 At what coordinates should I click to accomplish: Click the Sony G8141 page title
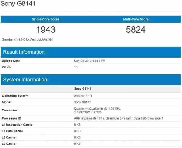click(18, 3)
